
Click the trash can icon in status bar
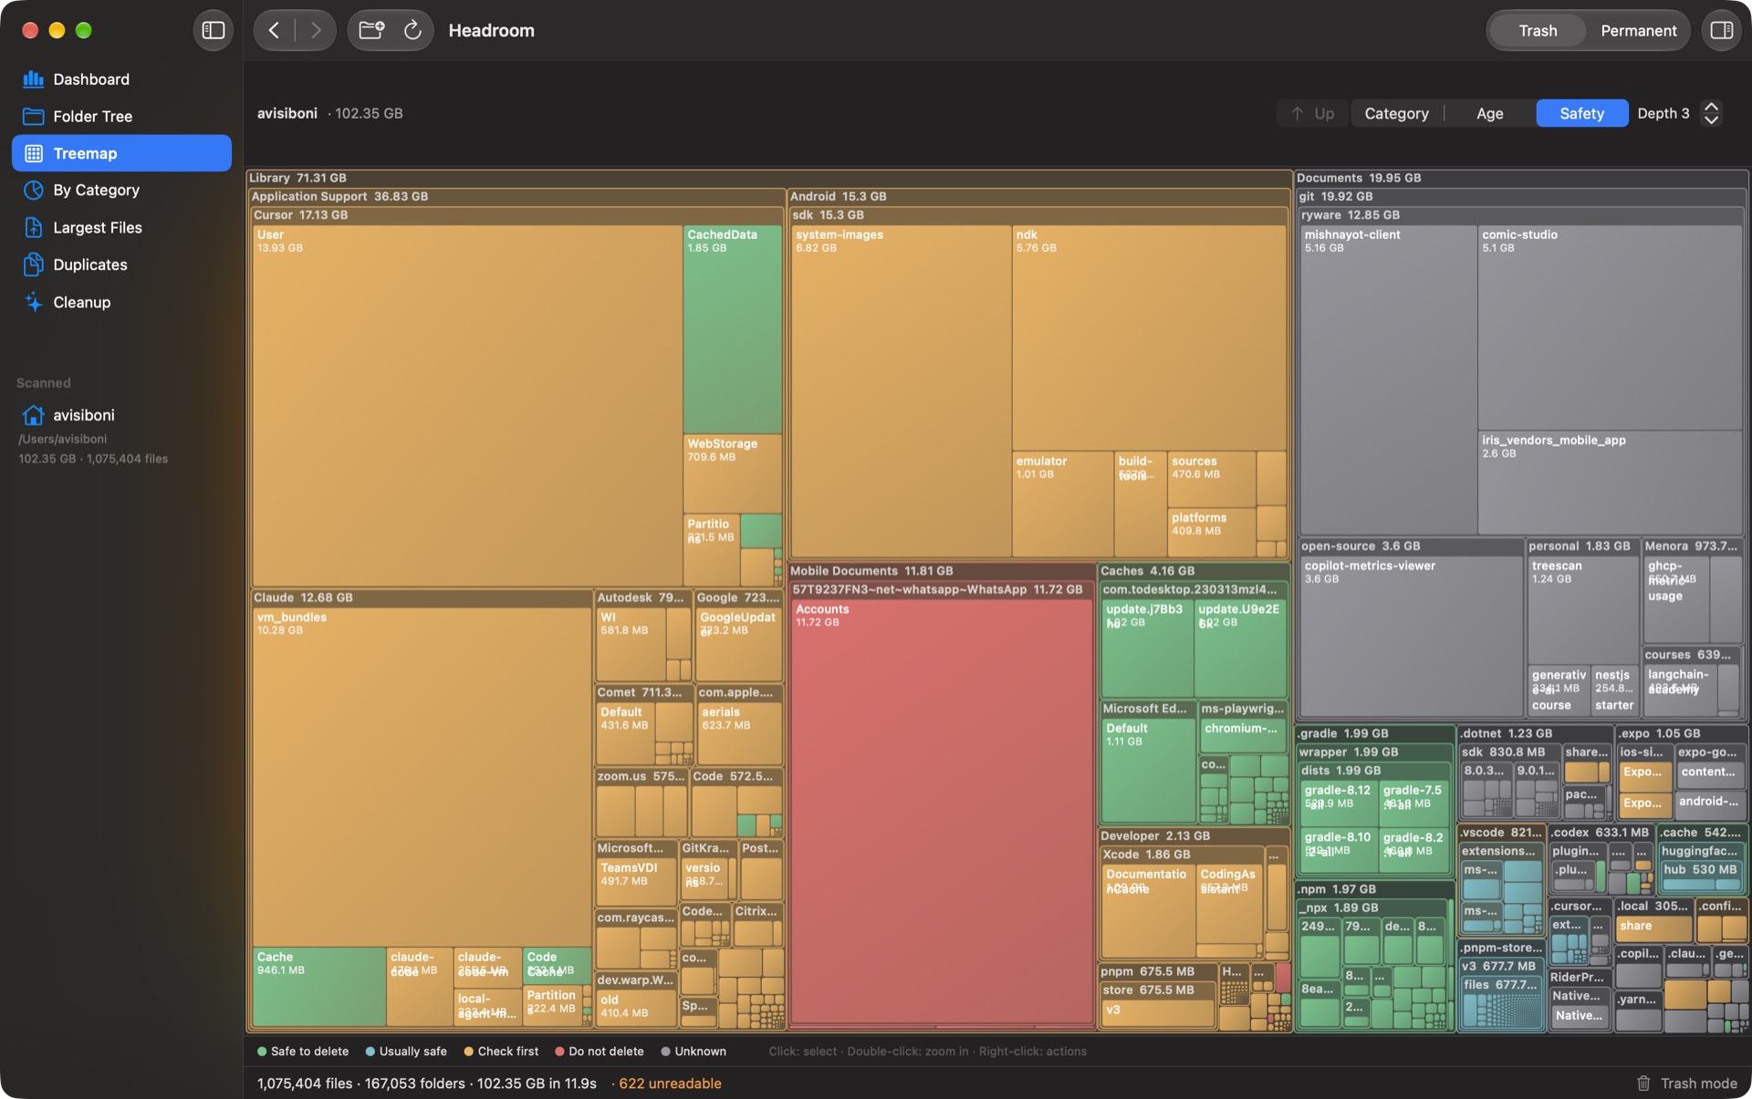(1643, 1083)
